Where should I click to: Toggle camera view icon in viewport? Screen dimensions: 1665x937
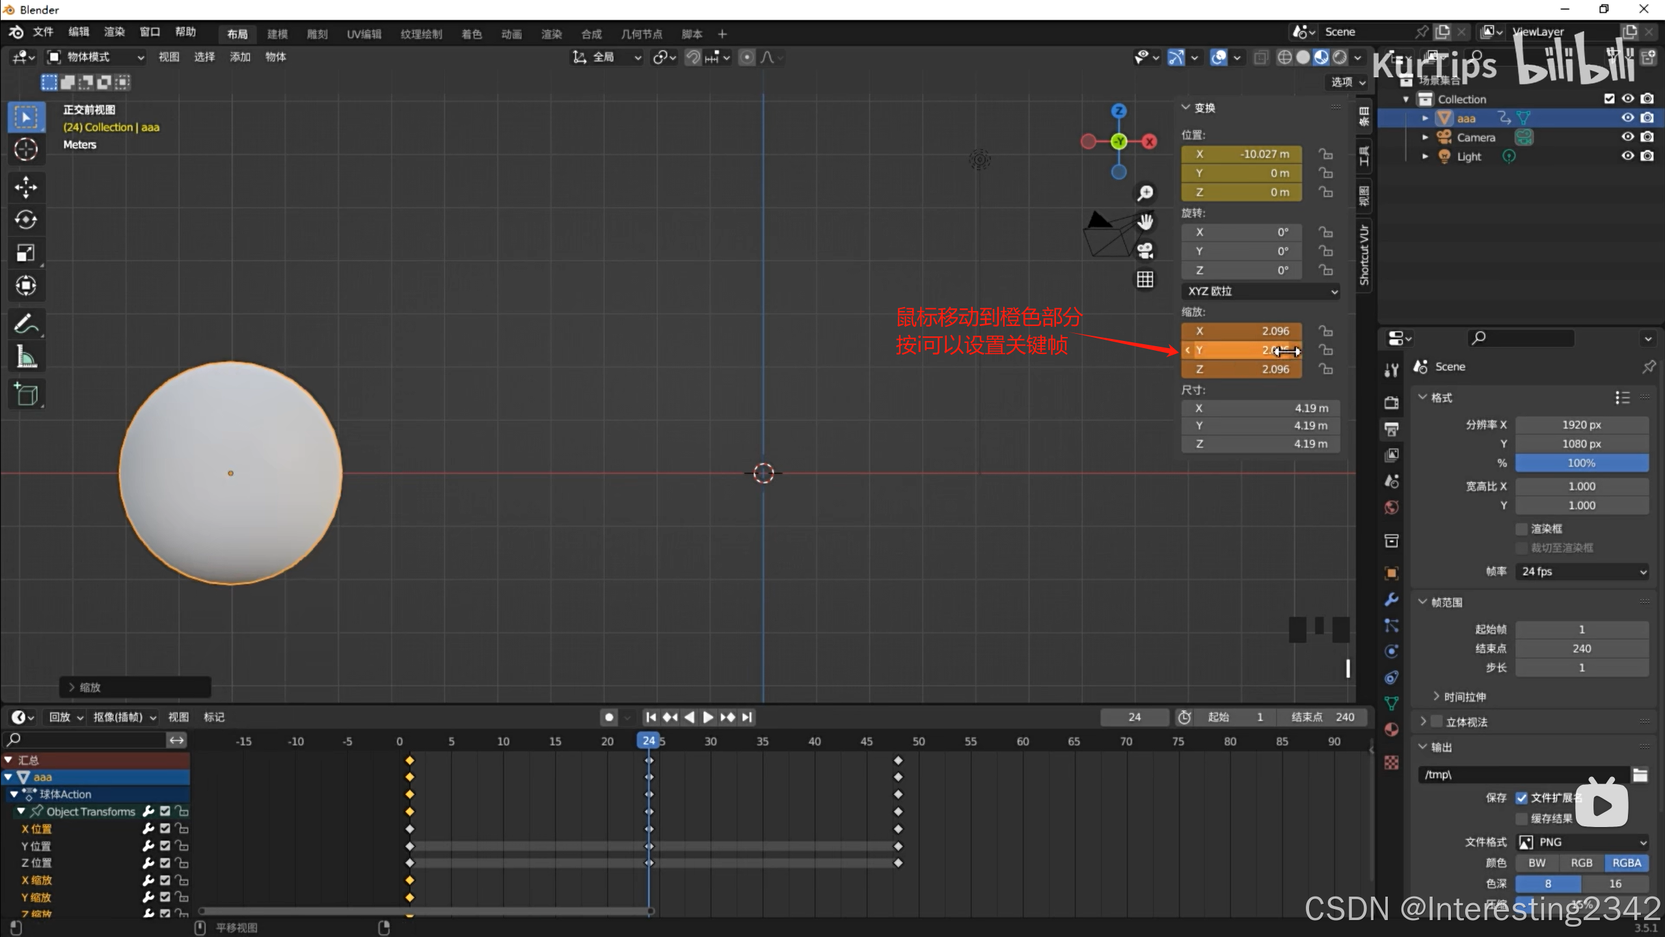tap(1145, 251)
